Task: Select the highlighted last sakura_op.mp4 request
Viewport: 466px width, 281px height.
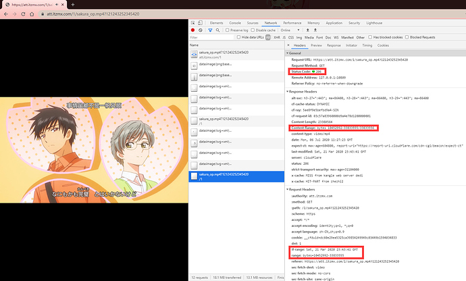Action: point(236,176)
